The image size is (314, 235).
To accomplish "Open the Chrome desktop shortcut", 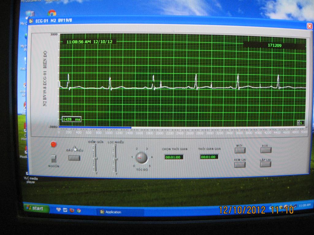I will (52, 13).
